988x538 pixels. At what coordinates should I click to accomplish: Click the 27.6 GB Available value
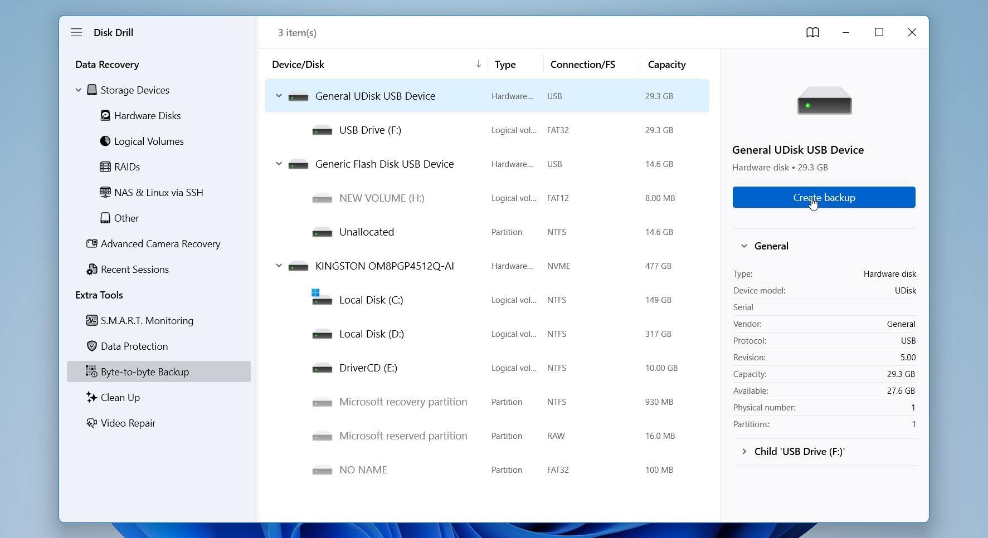901,390
